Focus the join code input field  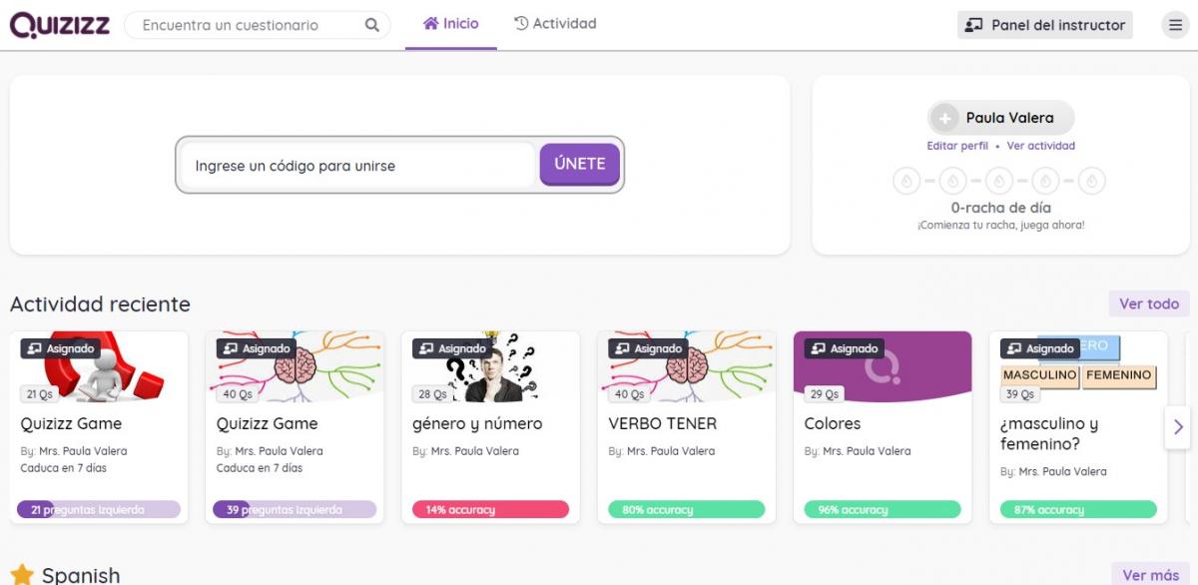[x=357, y=165]
